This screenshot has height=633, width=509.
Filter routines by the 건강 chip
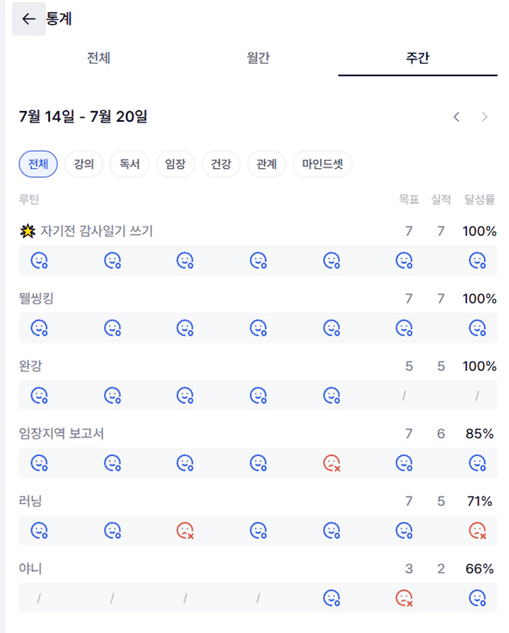[221, 164]
